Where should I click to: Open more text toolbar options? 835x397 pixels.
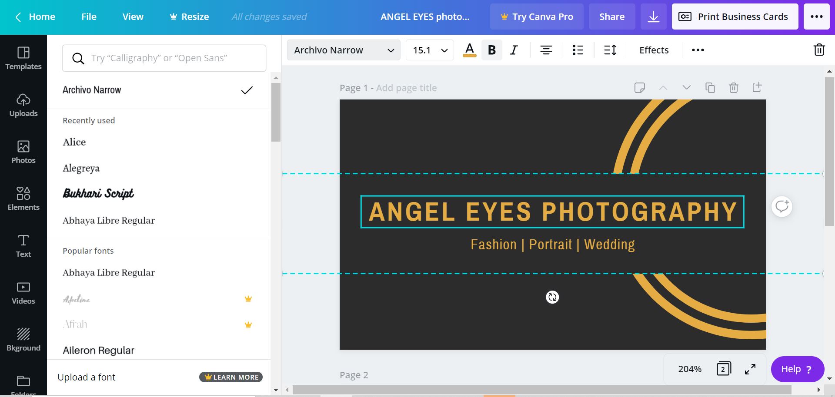tap(698, 50)
